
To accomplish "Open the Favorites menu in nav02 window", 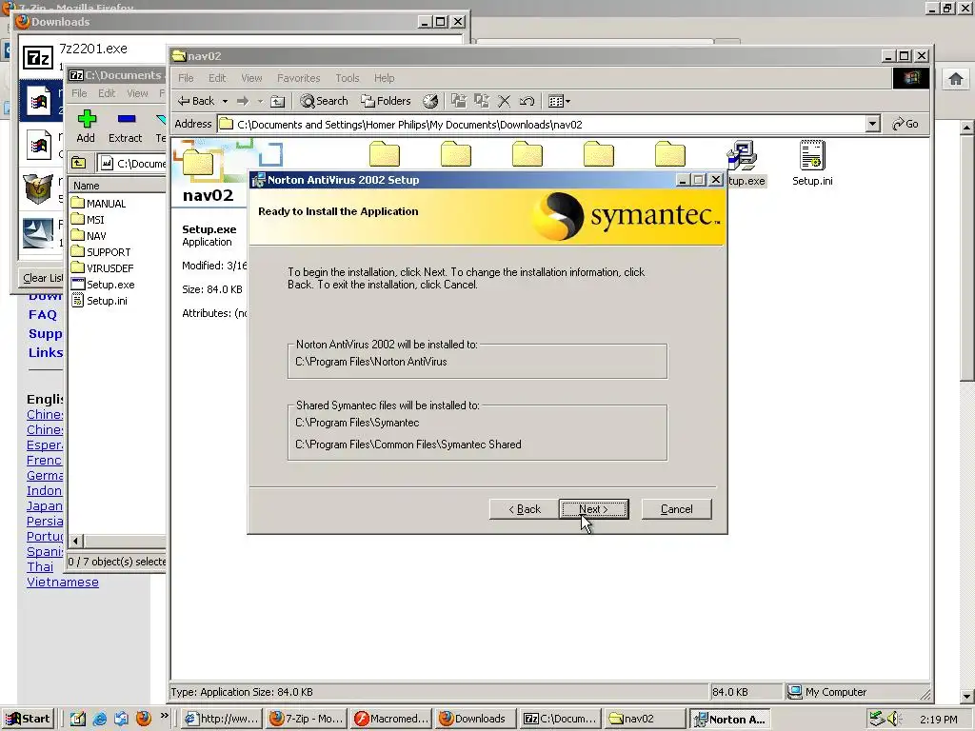I will pos(298,78).
